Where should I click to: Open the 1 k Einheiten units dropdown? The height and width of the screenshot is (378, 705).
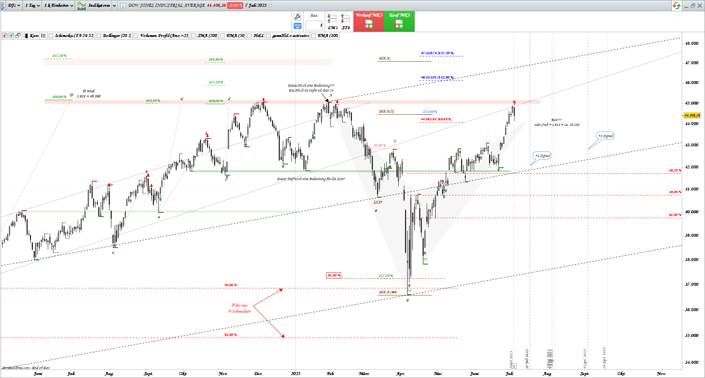click(x=59, y=6)
